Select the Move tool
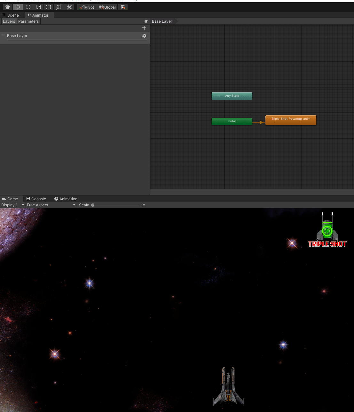The image size is (354, 412). 18,7
